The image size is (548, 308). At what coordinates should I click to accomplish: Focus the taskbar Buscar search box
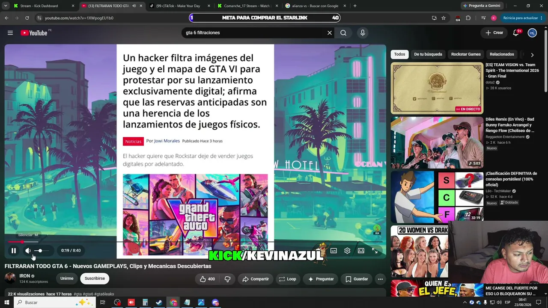(55, 302)
